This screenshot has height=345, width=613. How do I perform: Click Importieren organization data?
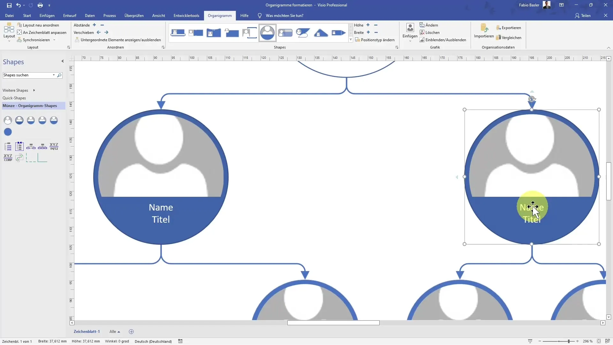pos(484,31)
